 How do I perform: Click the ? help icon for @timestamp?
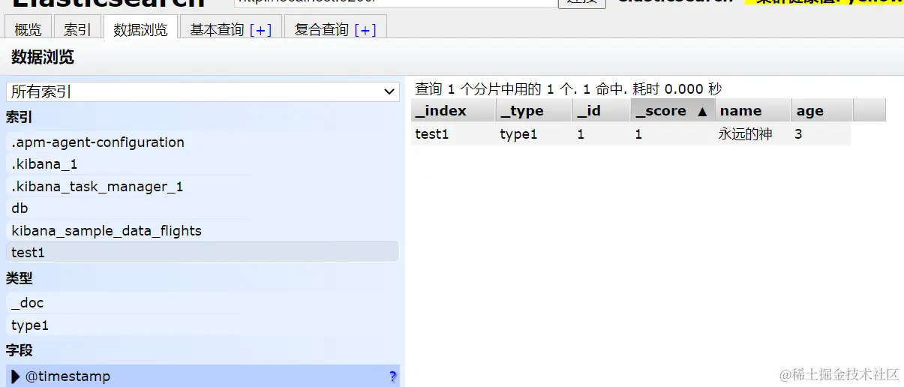click(392, 376)
